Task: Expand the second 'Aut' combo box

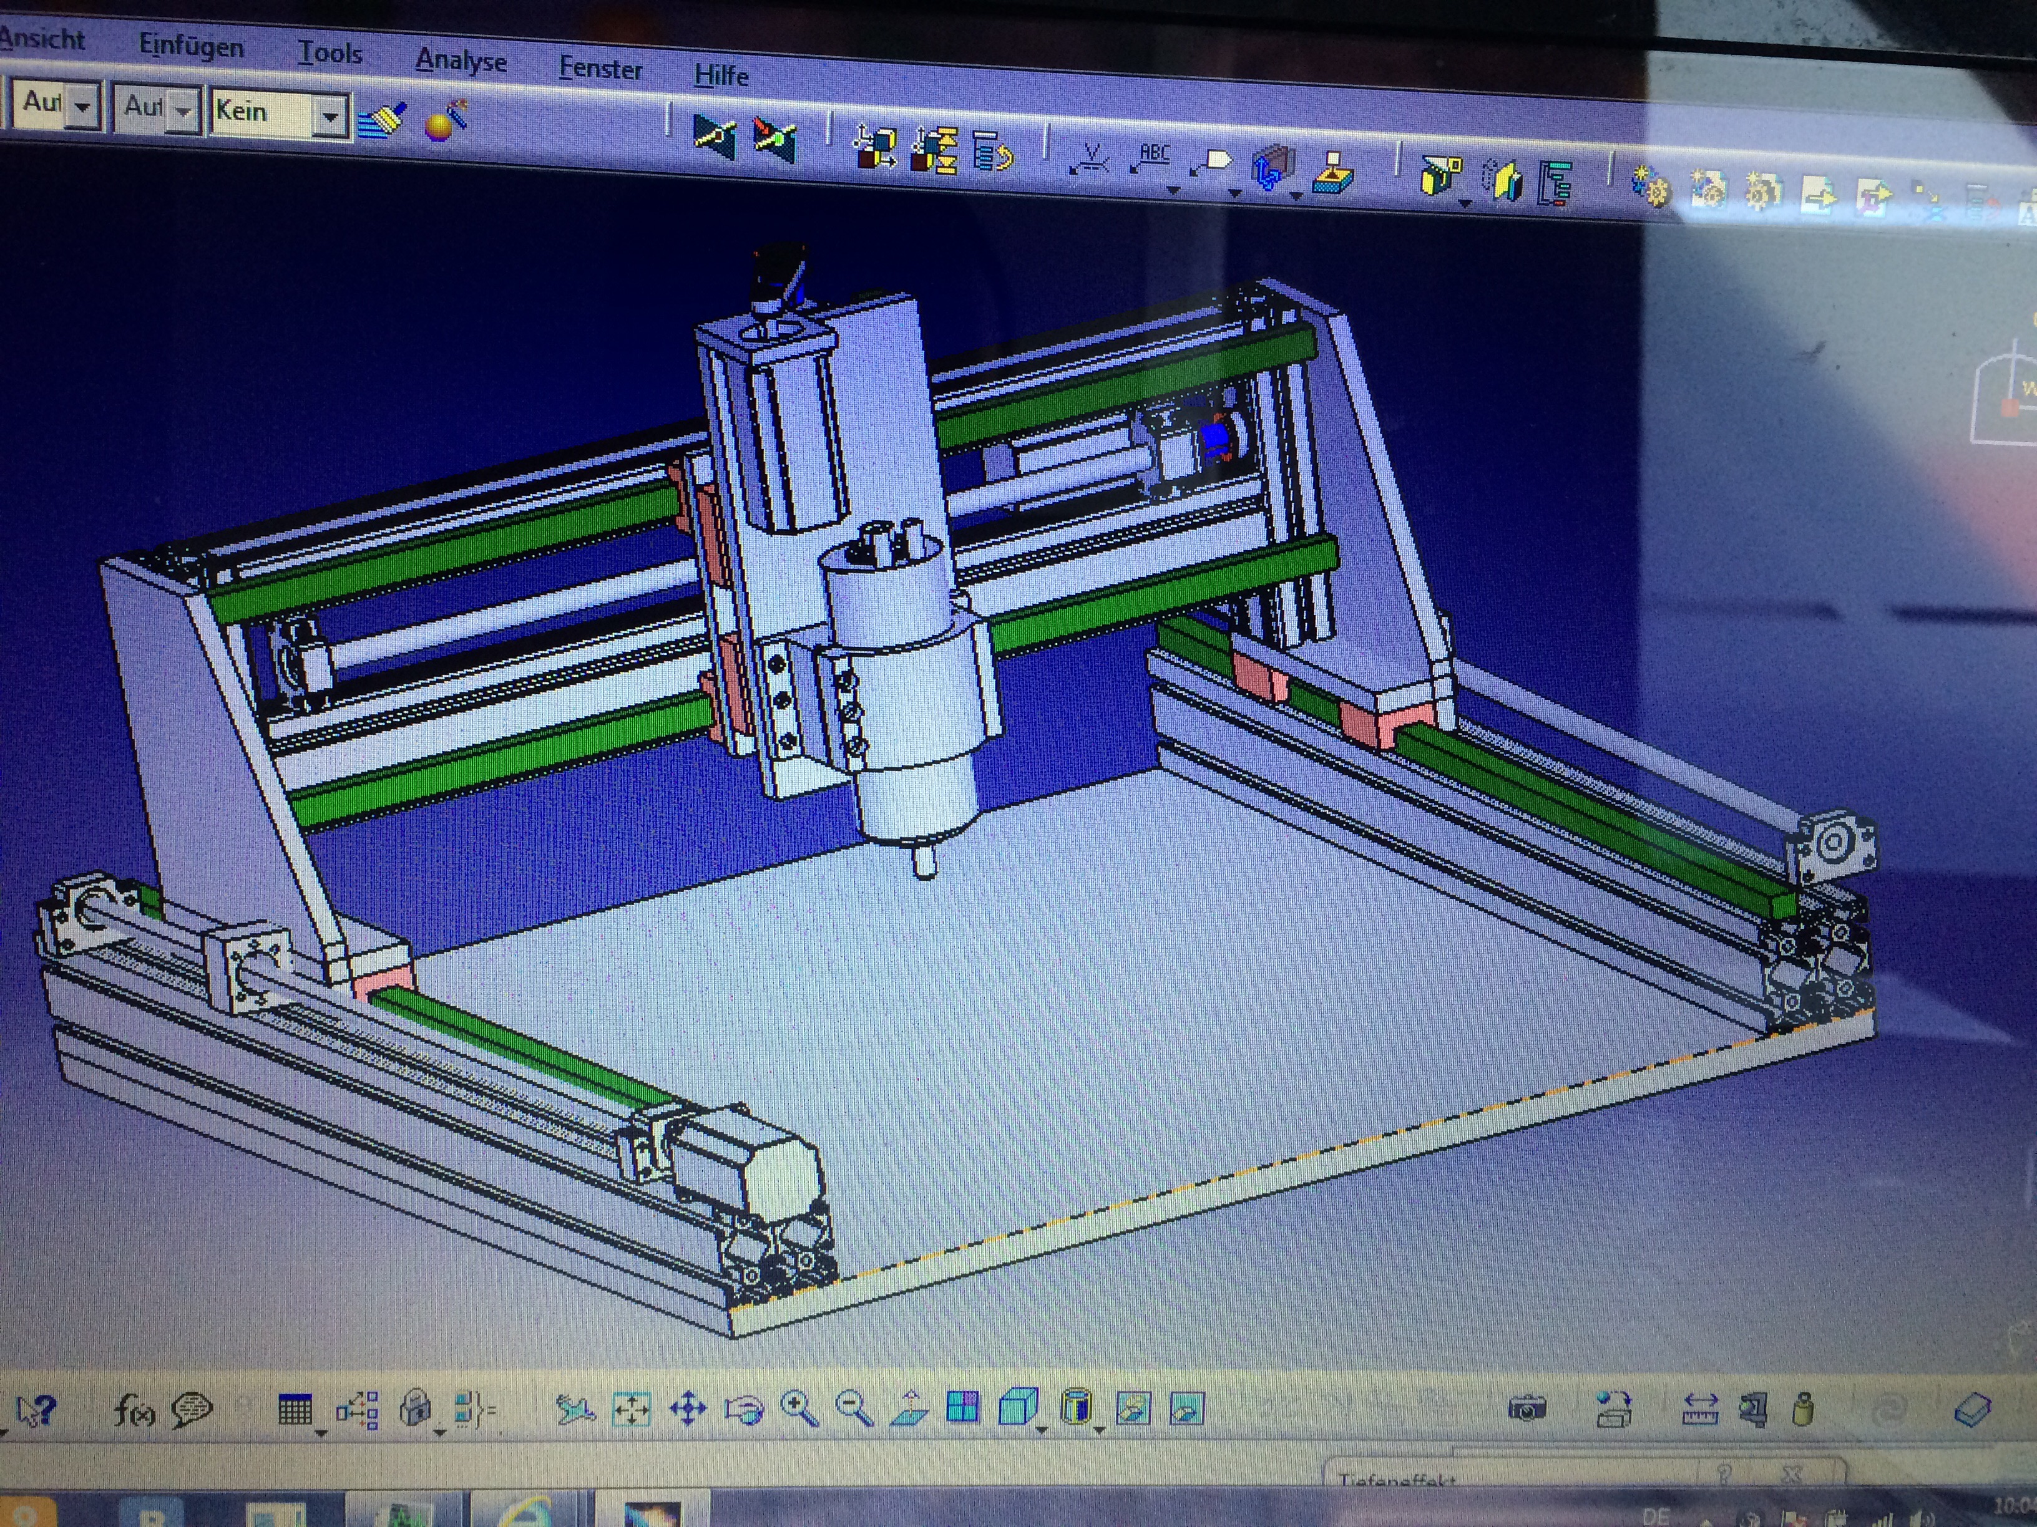Action: pyautogui.click(x=183, y=112)
